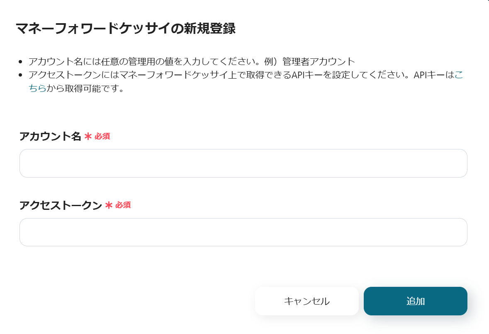Select the 必須 badge next to アクセストークン
Image resolution: width=489 pixels, height=334 pixels.
123,205
